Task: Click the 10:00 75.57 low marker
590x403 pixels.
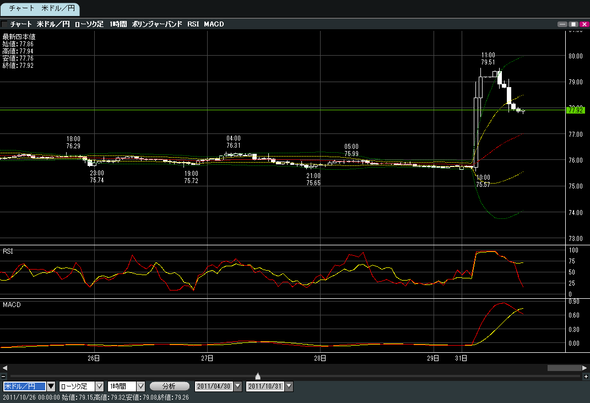Action: pos(483,181)
